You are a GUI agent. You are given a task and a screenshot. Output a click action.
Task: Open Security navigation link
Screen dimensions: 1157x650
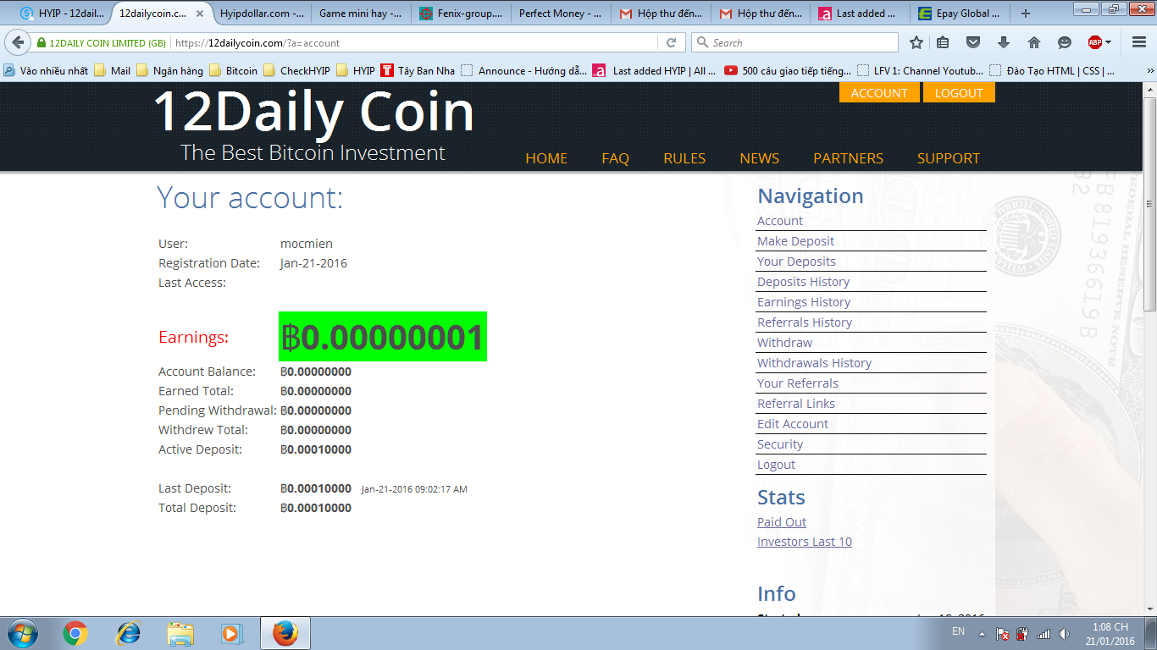[x=780, y=444]
